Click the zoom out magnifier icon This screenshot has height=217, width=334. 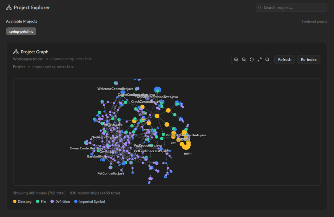coord(244,59)
